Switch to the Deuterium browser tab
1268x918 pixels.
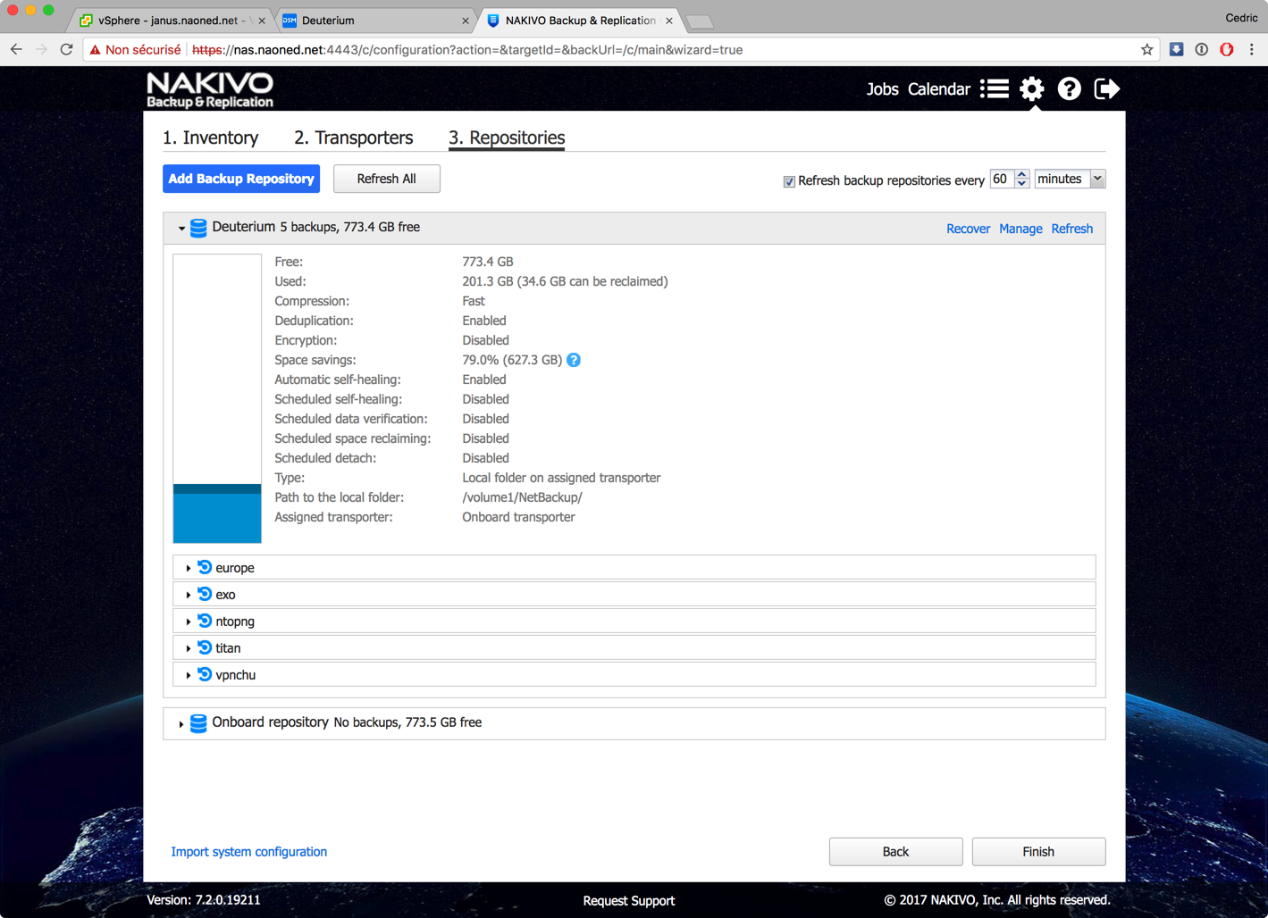click(x=374, y=20)
